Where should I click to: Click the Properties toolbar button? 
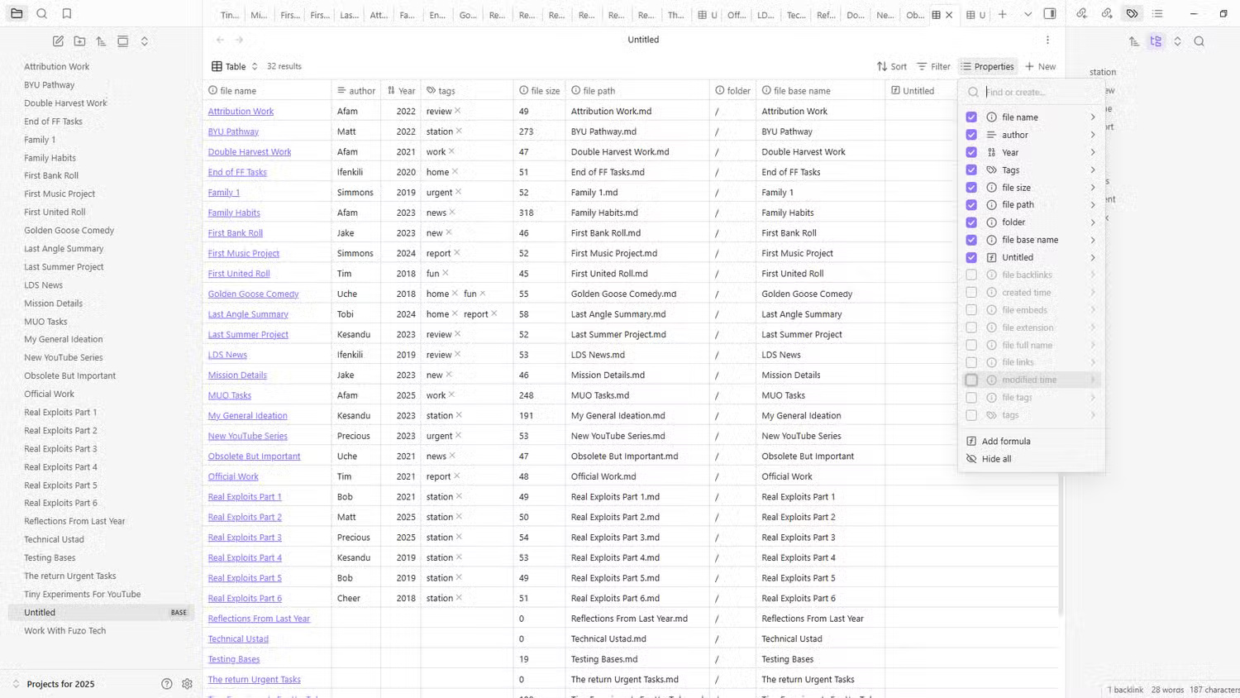point(987,66)
